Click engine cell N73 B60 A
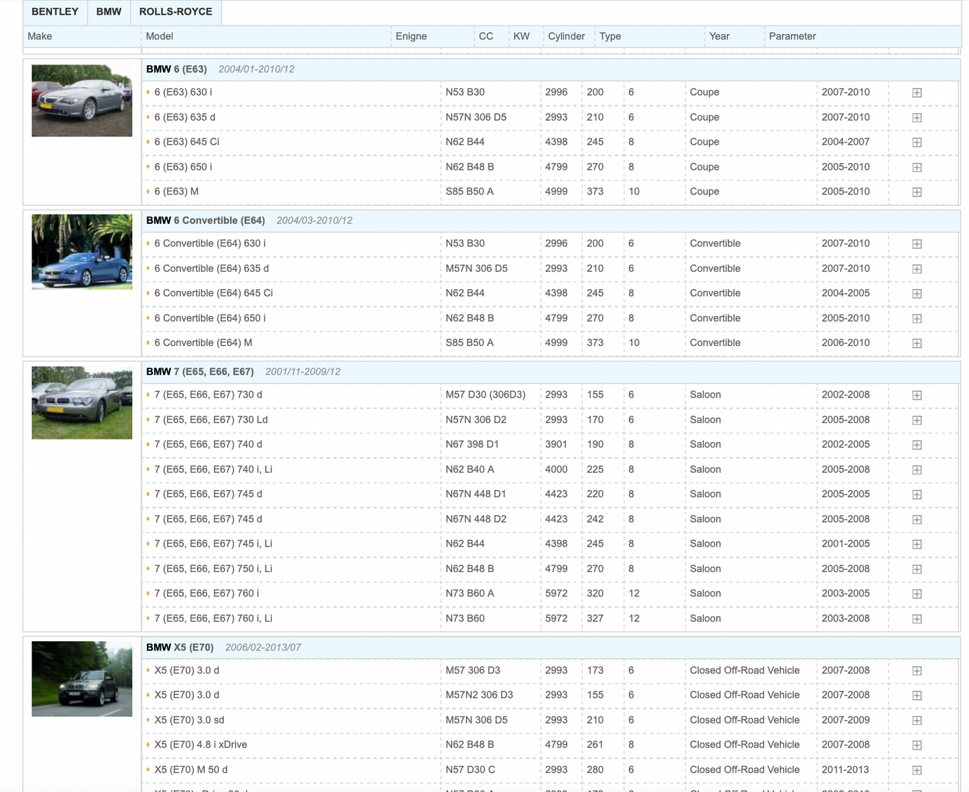Viewport: 969px width, 792px height. [469, 593]
